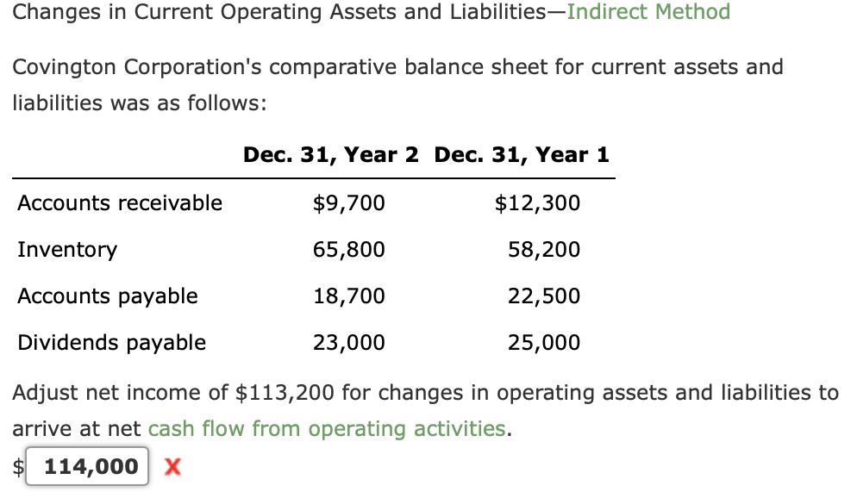This screenshot has height=498, width=857.
Task: Click the $9,700 accounts receivable value
Action: [x=348, y=202]
